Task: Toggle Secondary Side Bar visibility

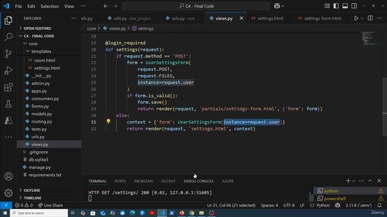Action: [354, 6]
